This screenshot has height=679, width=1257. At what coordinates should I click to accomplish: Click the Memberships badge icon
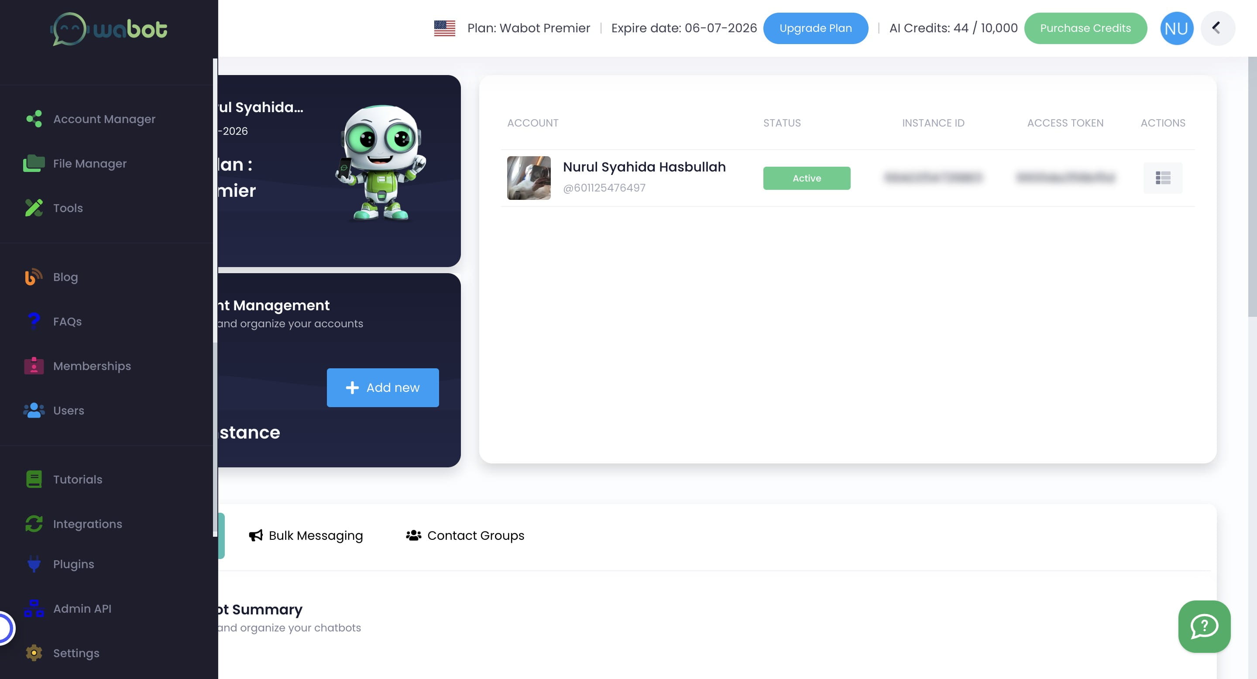[34, 366]
